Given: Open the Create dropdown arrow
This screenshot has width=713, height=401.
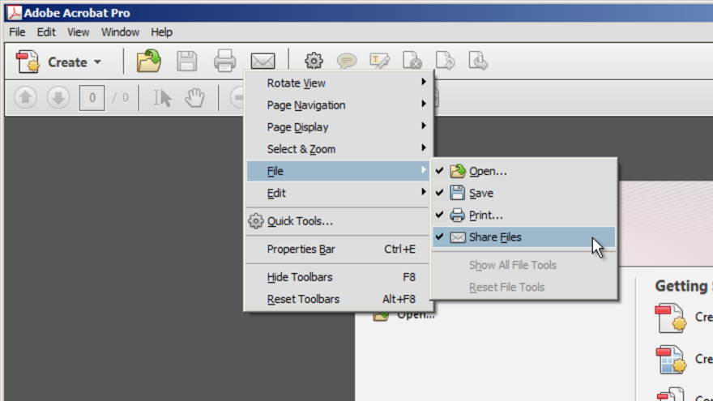Looking at the screenshot, I should pos(97,62).
